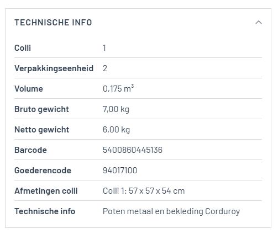Select the Colli label
Image resolution: width=278 pixels, height=234 pixels.
tap(23, 48)
